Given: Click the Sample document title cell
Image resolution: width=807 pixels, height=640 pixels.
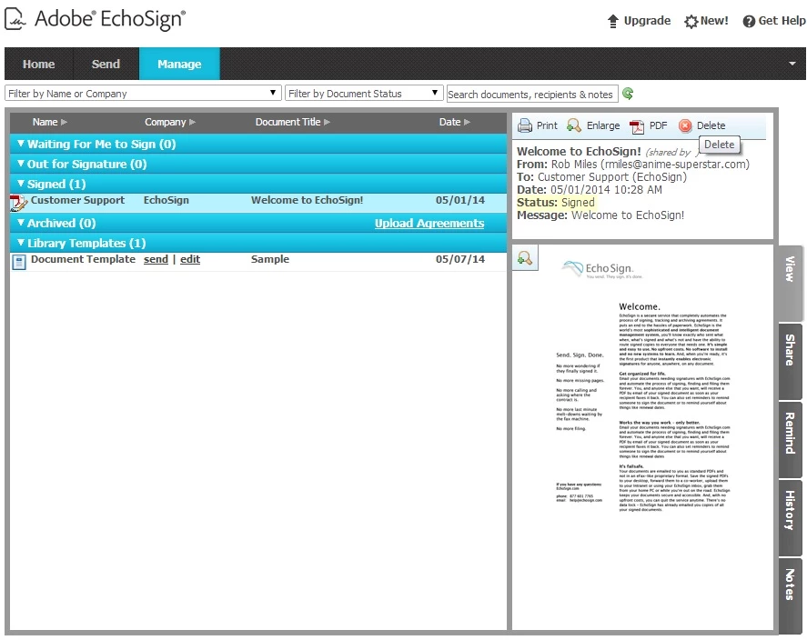Looking at the screenshot, I should pyautogui.click(x=270, y=259).
